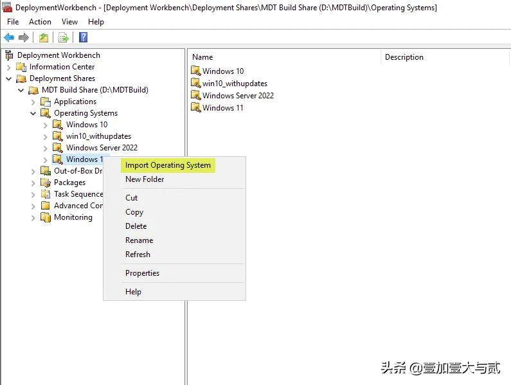This screenshot has width=511, height=385.
Task: Open the Action menu
Action: click(40, 22)
